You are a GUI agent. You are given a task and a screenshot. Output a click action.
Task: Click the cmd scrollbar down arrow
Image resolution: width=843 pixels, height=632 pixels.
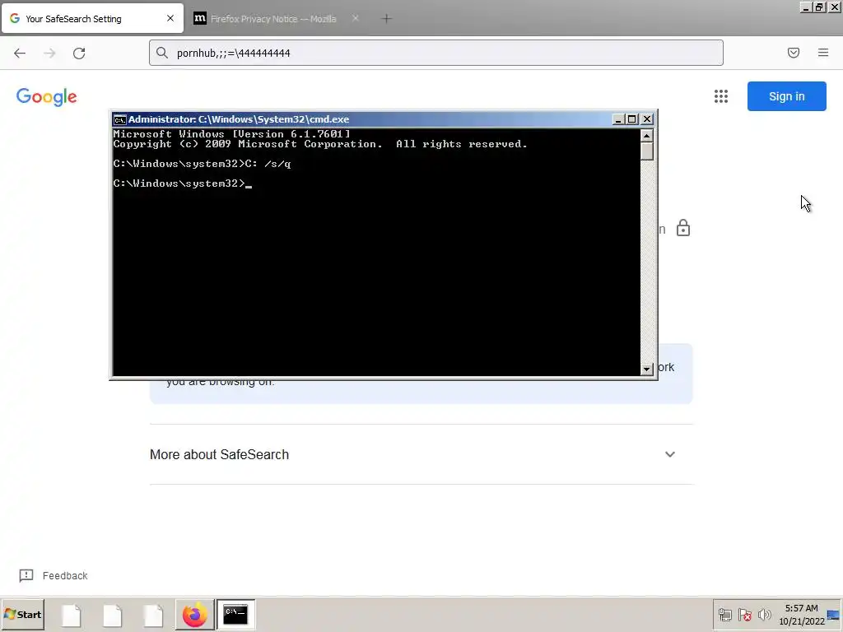point(647,369)
